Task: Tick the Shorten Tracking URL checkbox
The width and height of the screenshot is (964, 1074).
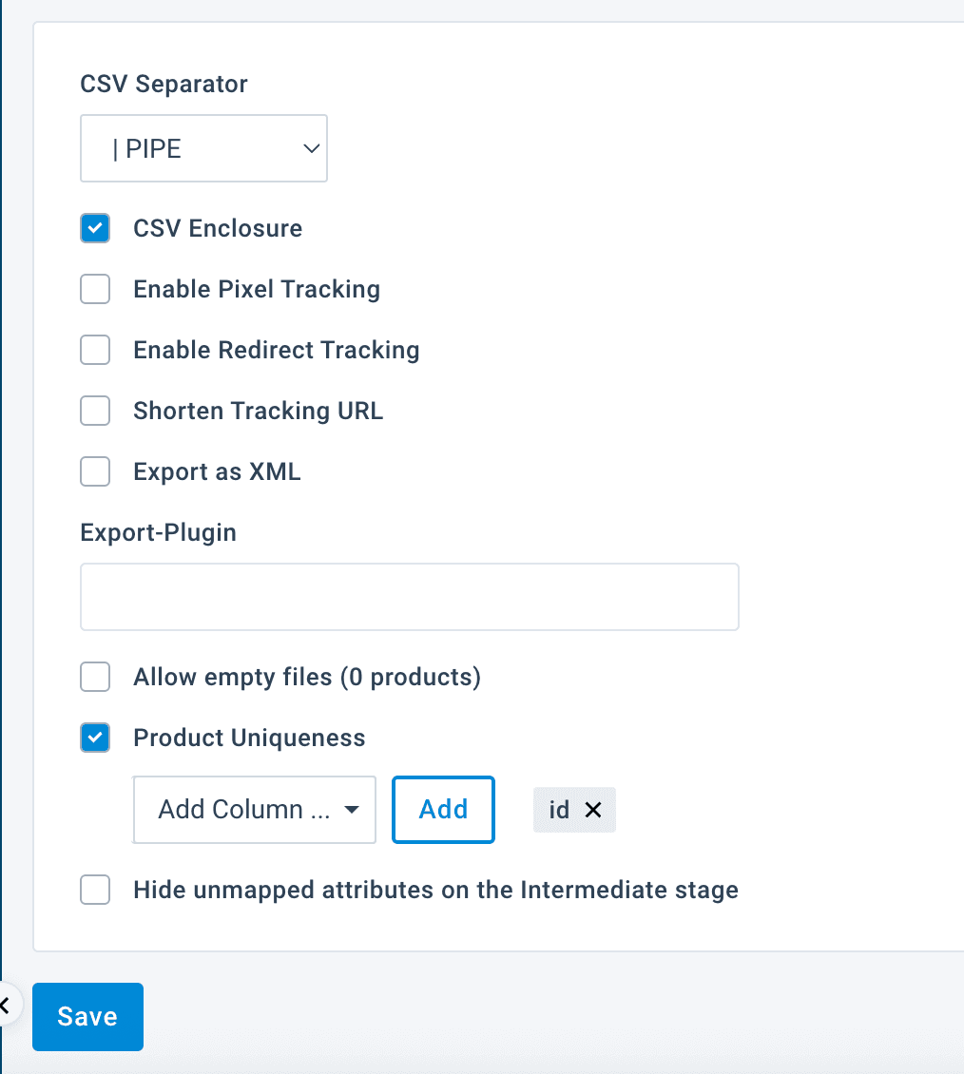Action: [95, 411]
